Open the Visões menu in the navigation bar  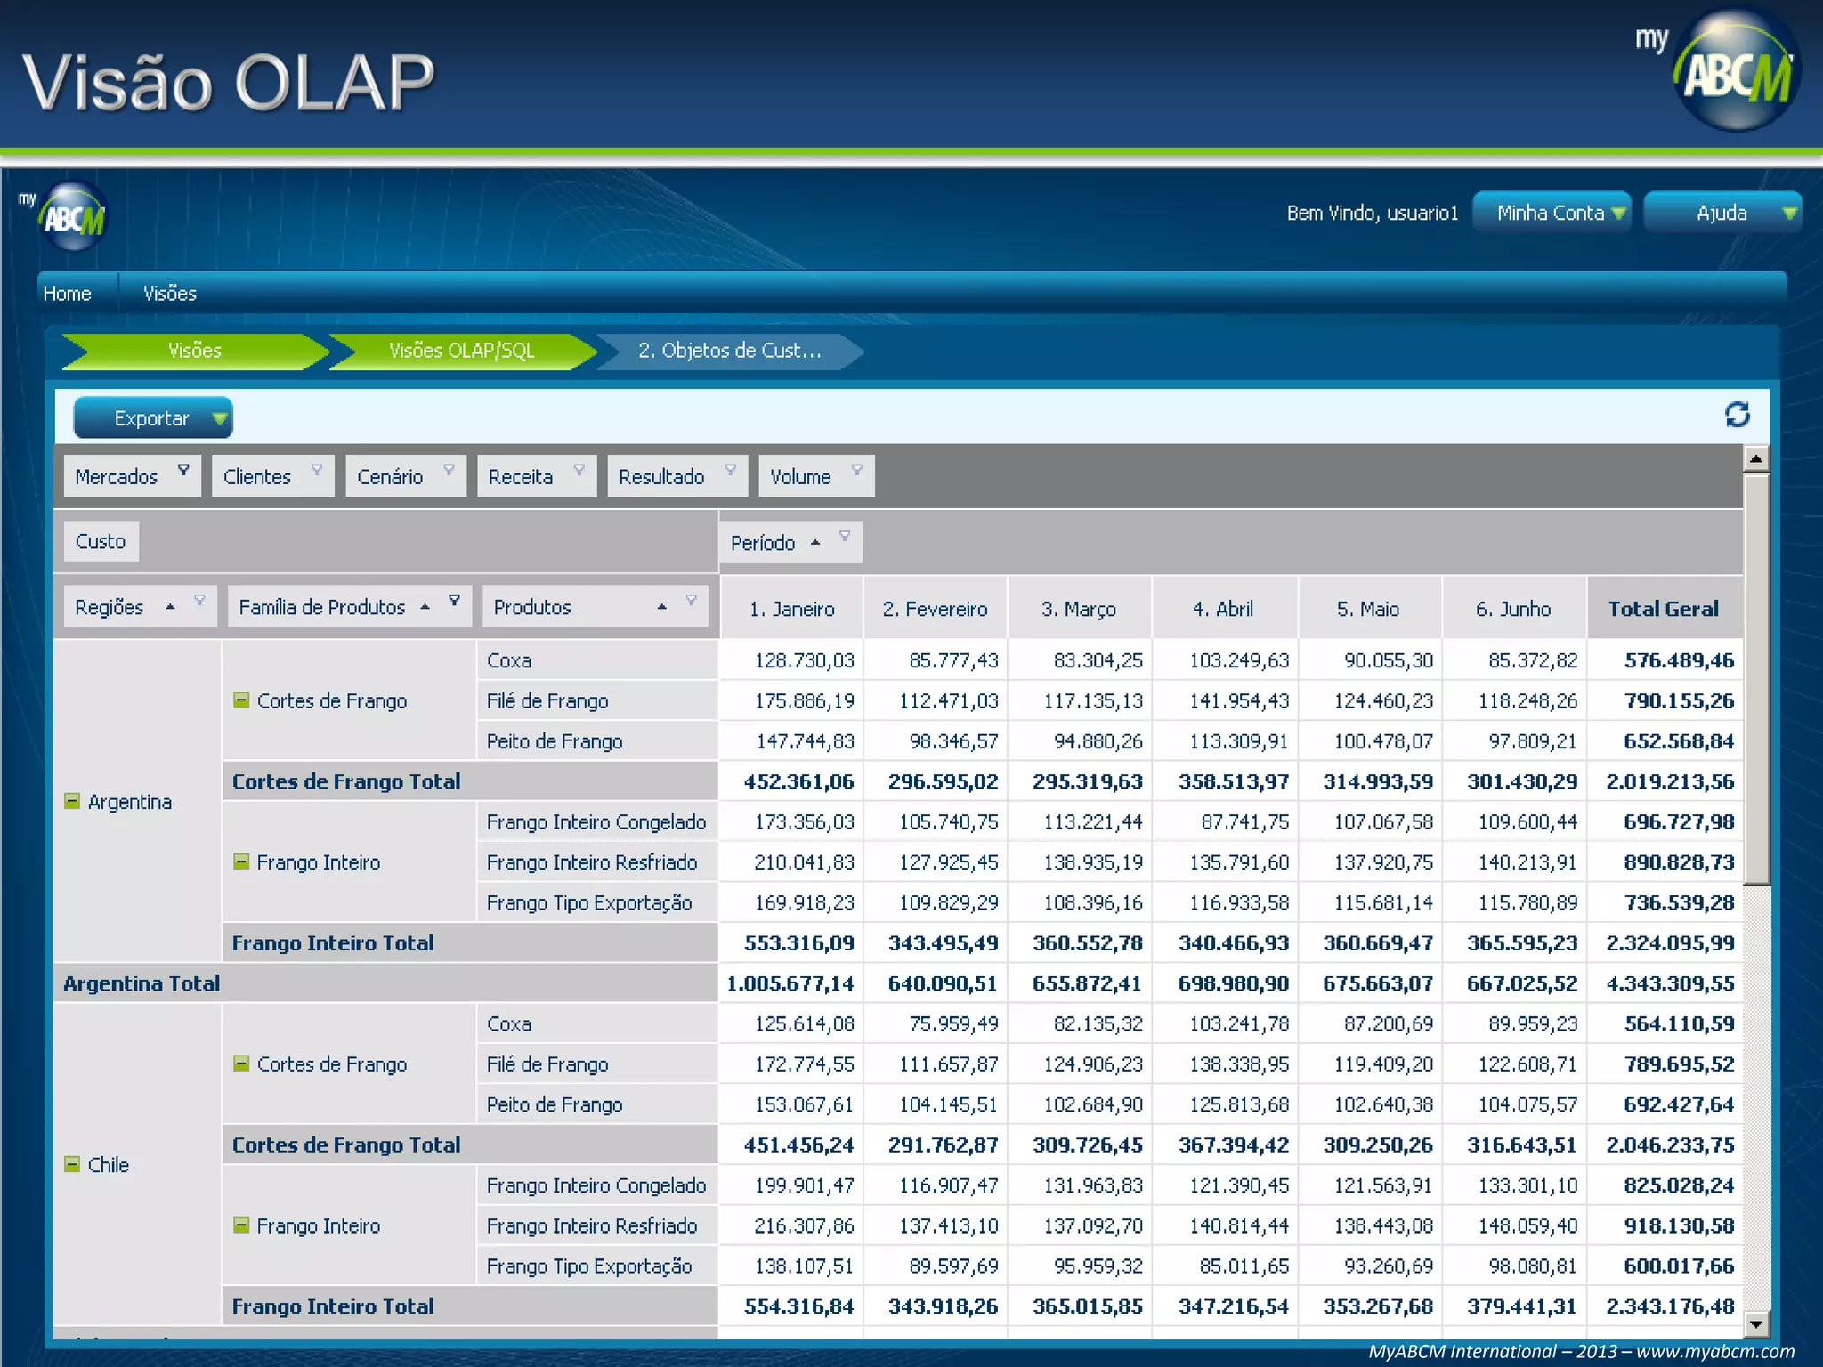pos(170,294)
